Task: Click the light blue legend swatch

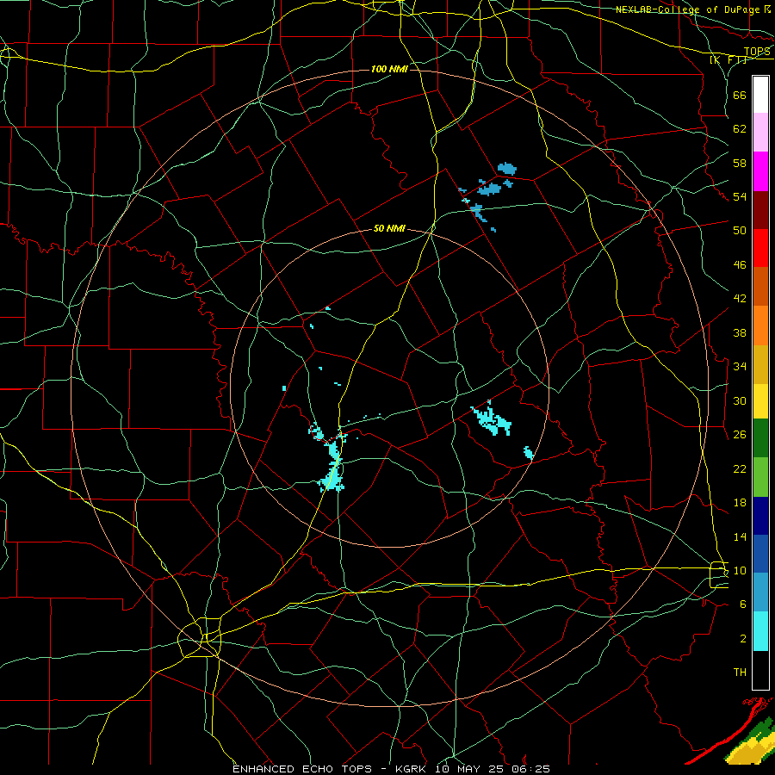Action: [760, 592]
